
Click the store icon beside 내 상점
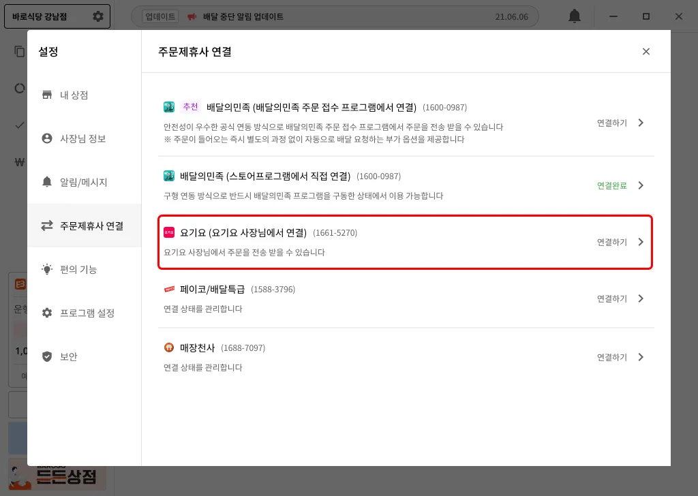tap(47, 95)
